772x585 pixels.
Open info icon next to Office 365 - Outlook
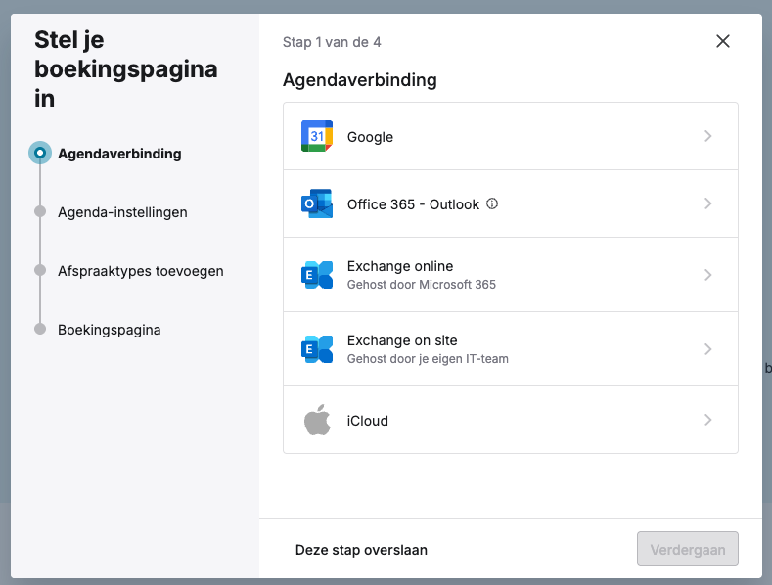(492, 203)
